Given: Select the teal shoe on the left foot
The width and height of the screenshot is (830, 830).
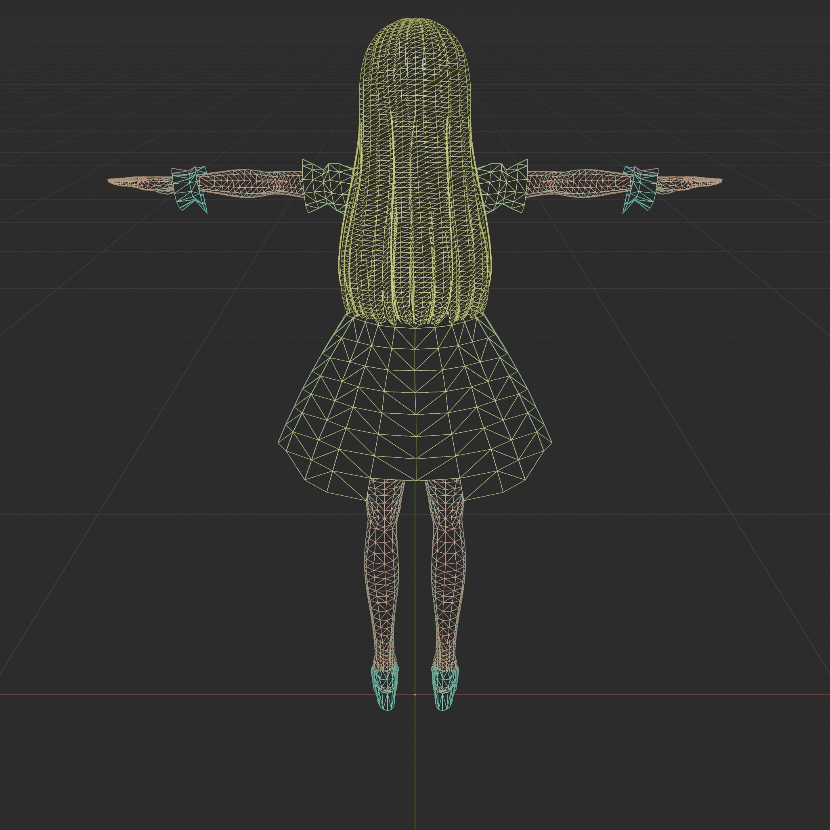Looking at the screenshot, I should pos(386,687).
